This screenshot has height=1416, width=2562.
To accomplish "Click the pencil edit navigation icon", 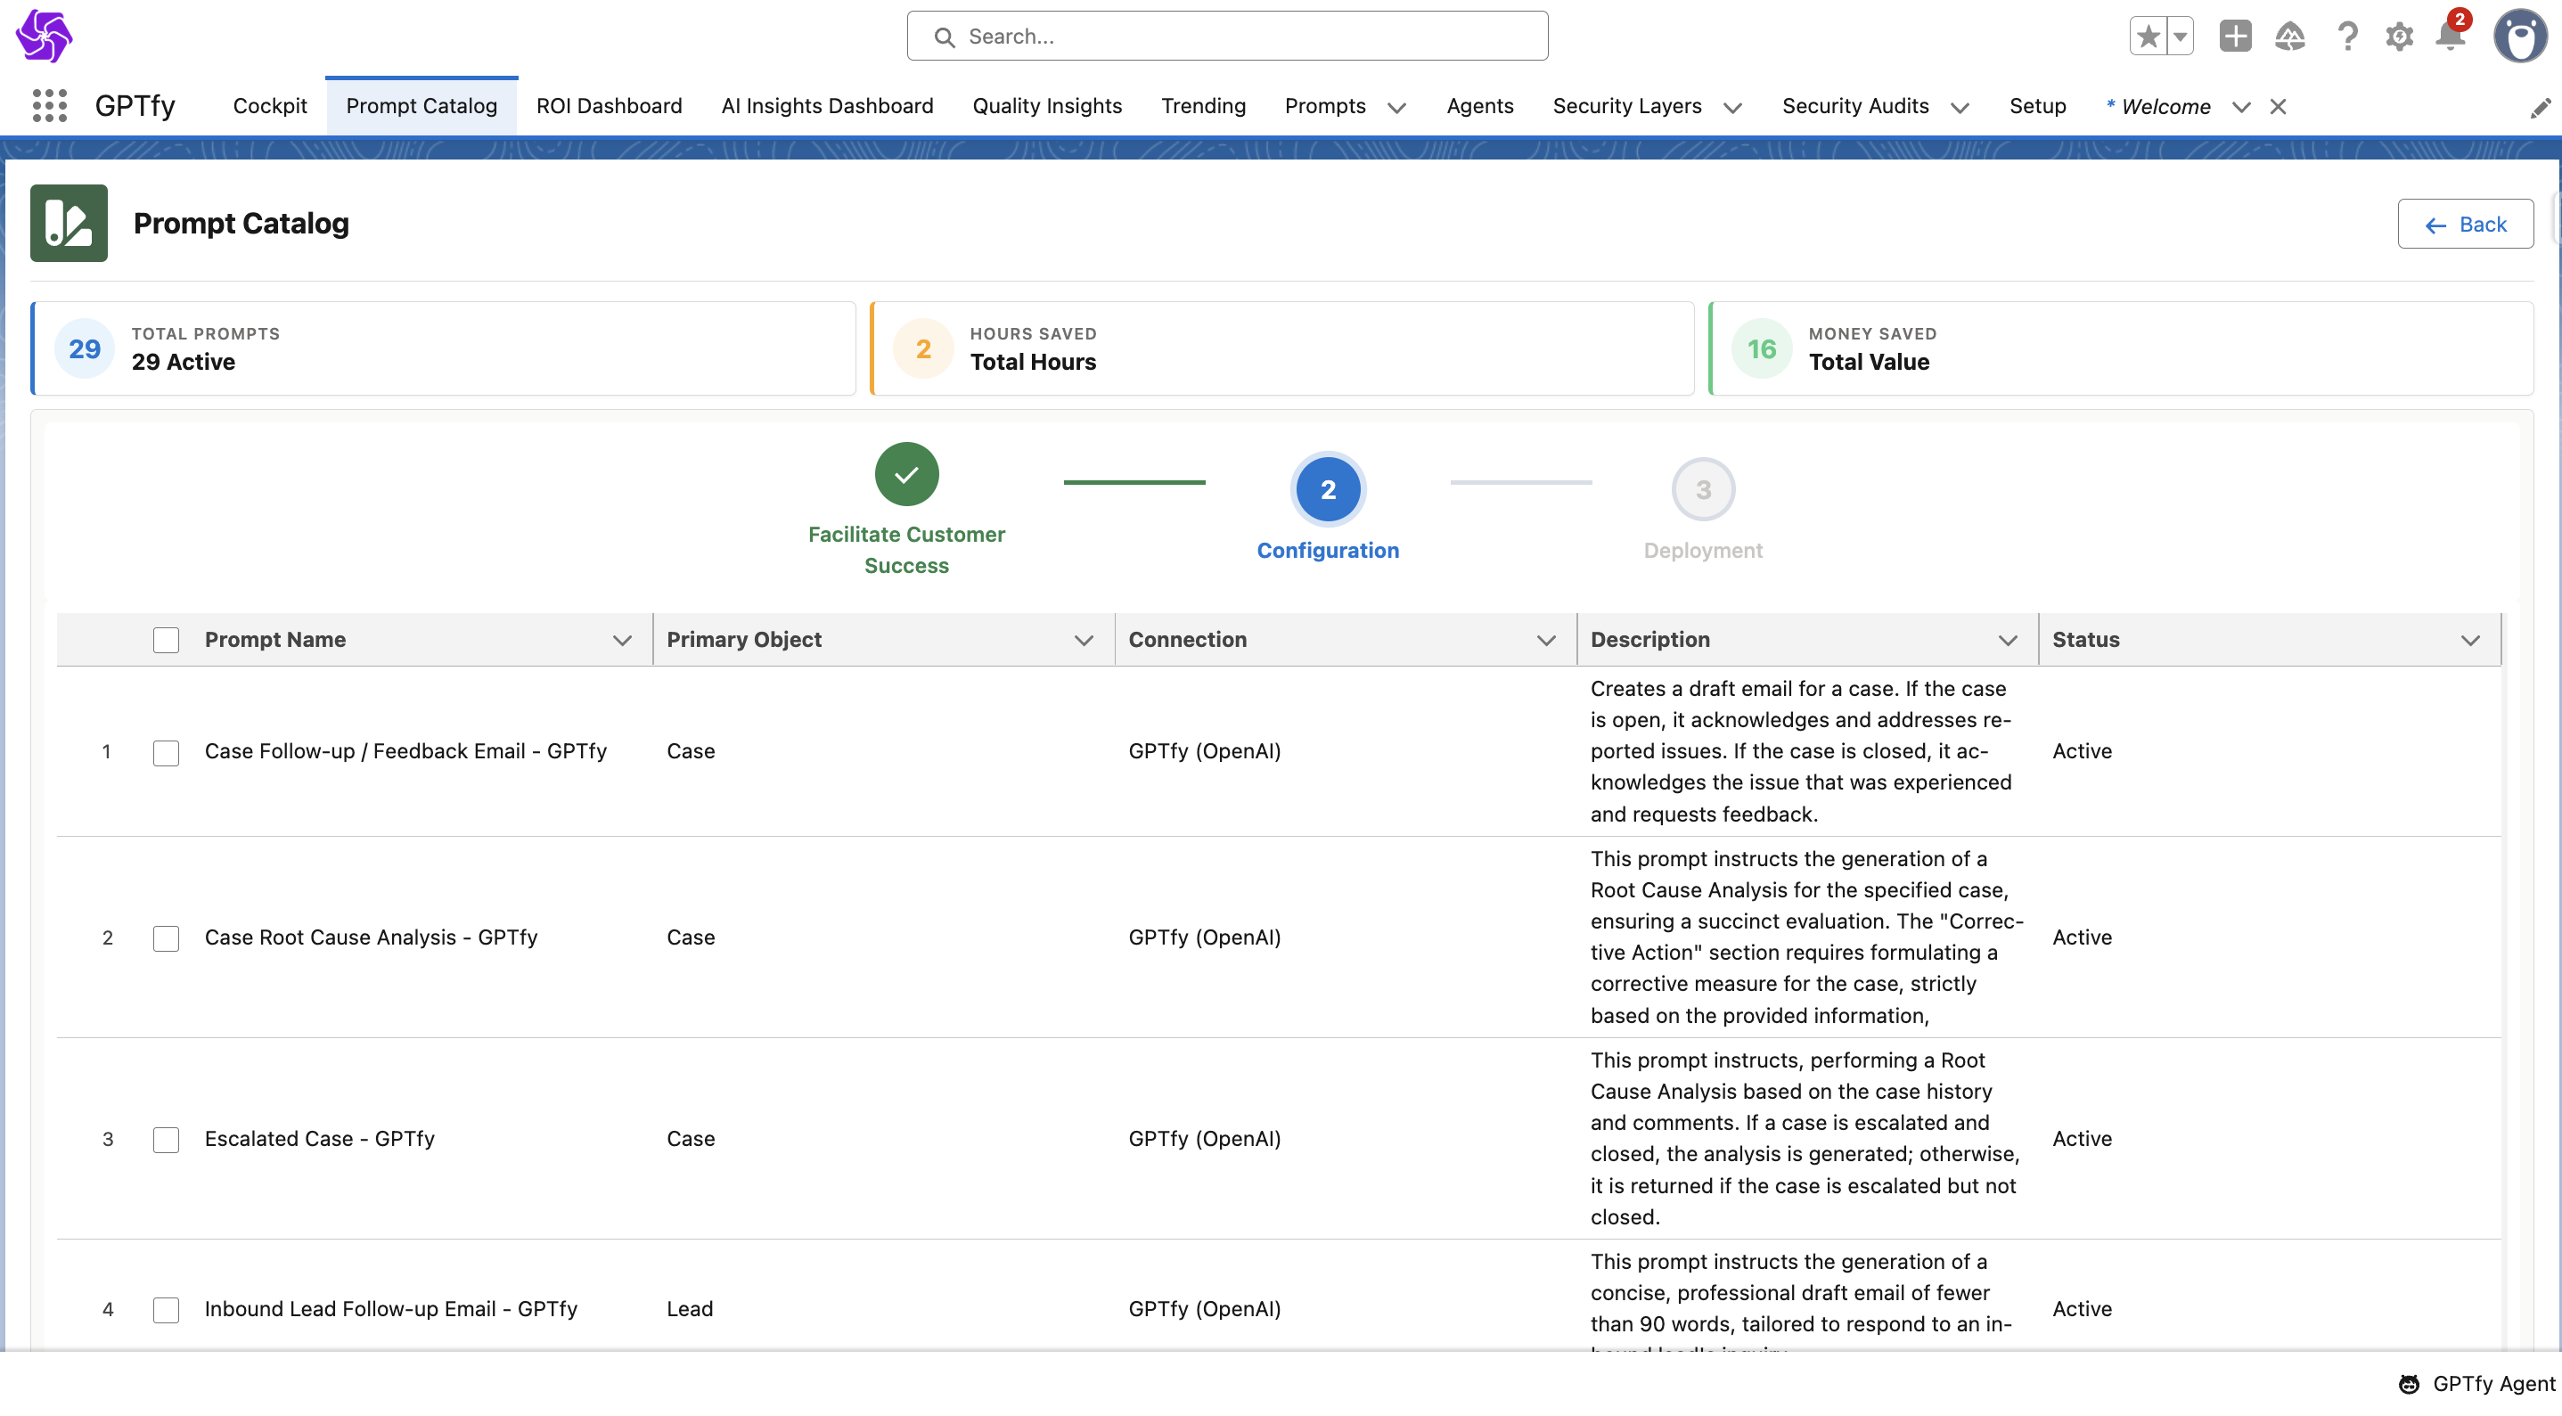I will 2539,108.
